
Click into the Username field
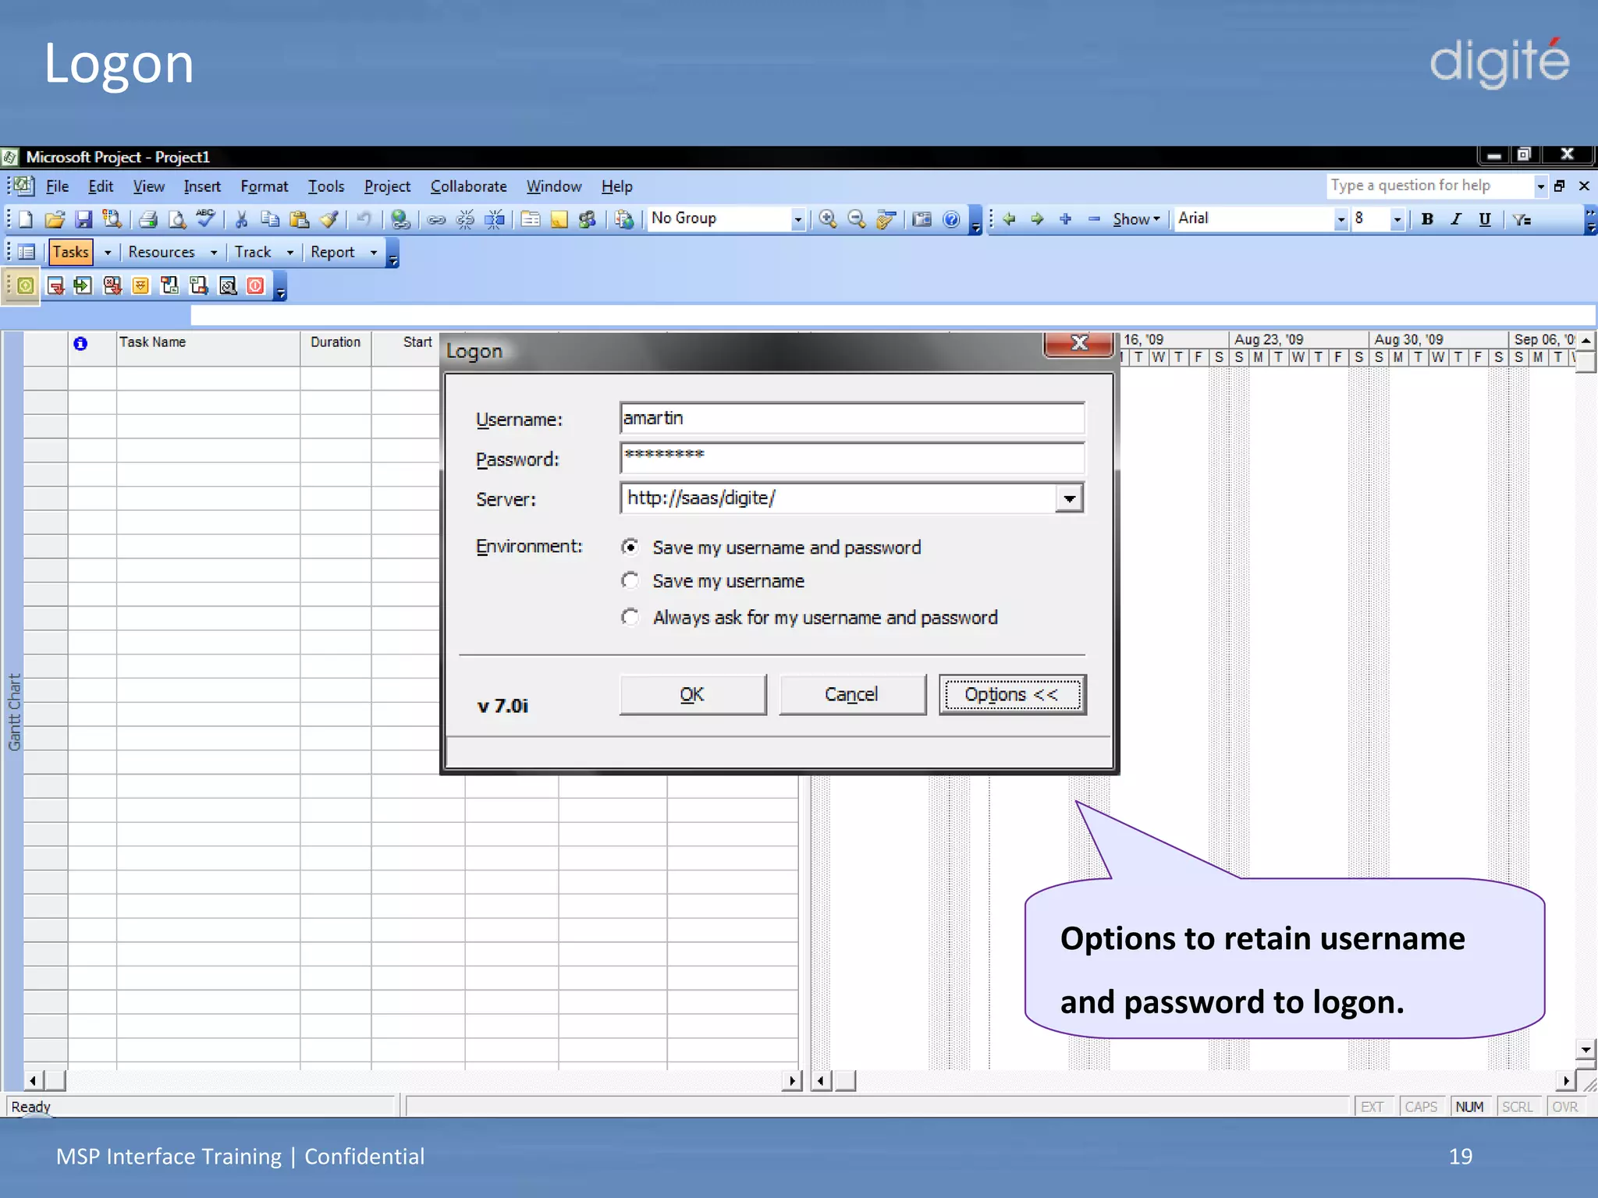[852, 418]
